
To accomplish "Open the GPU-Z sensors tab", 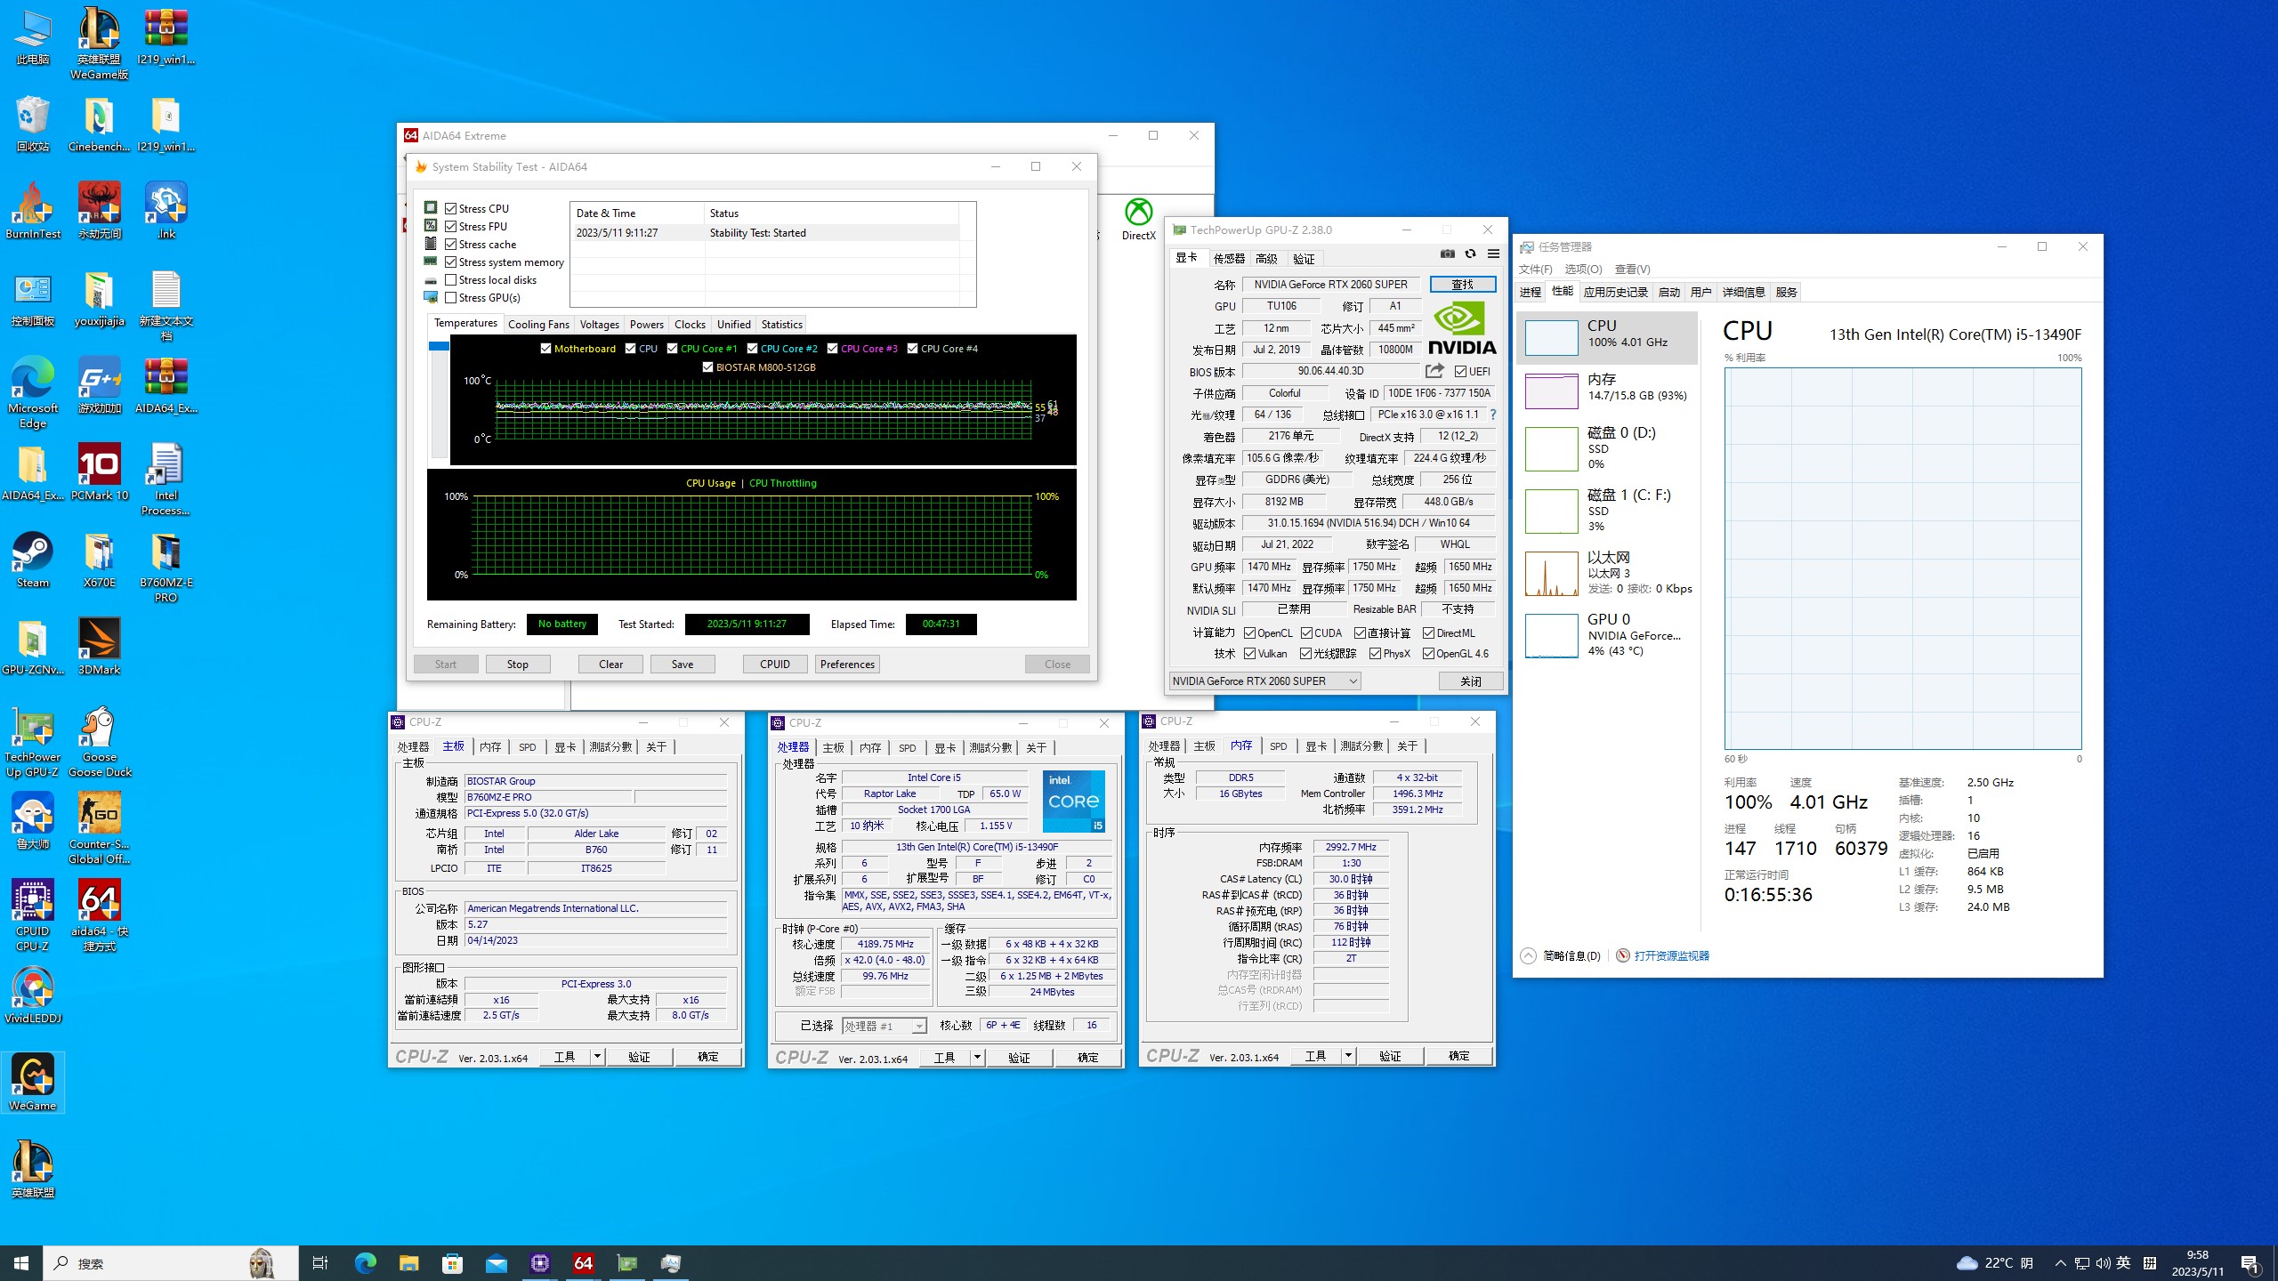I will (x=1229, y=259).
